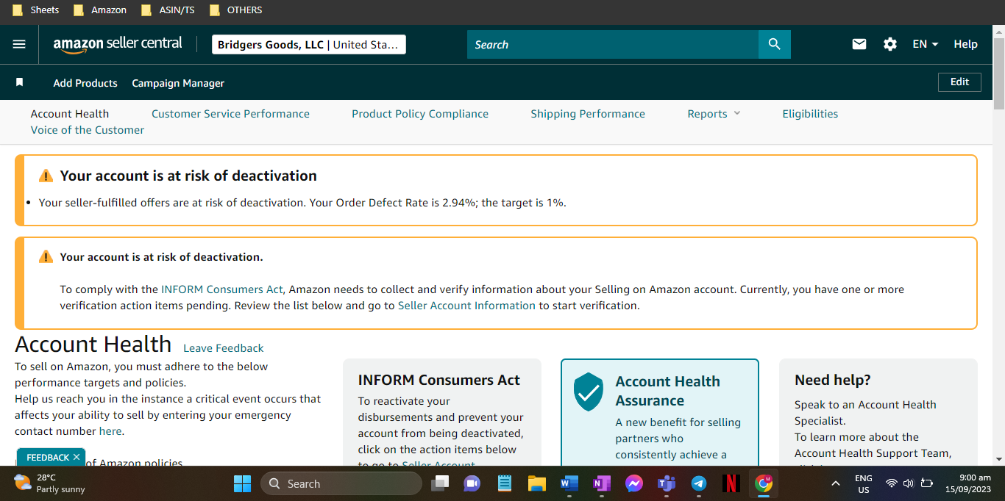1005x501 pixels.
Task: Open Word from taskbar
Action: pos(569,483)
